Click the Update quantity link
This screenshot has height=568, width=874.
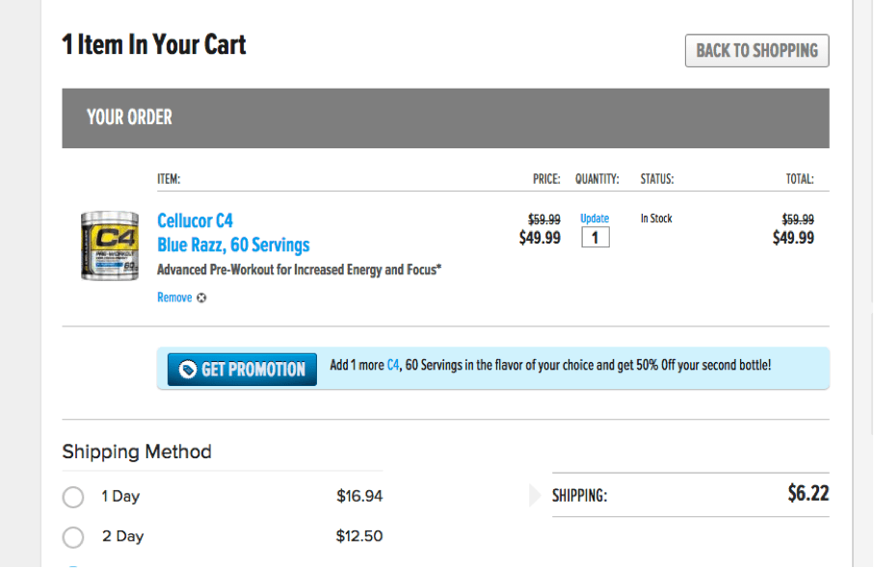(x=595, y=219)
